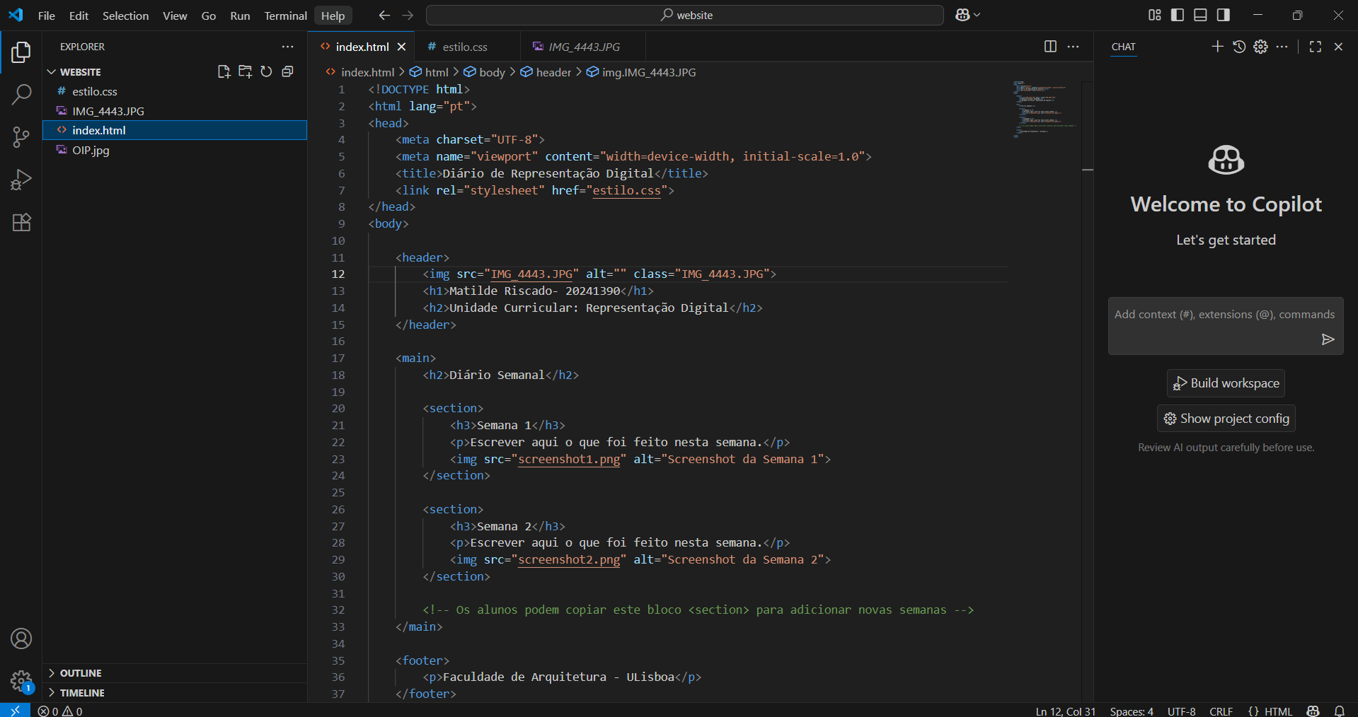1358x717 pixels.
Task: Switch to the estilo.css tab
Action: [464, 47]
